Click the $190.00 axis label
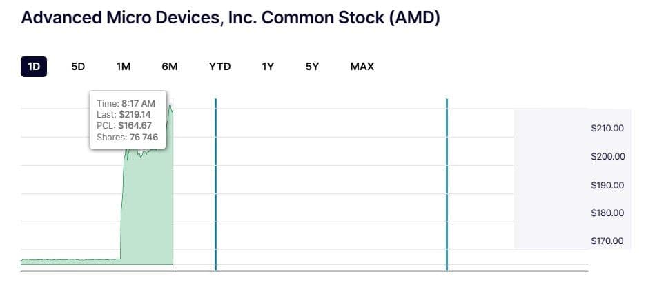 (607, 185)
